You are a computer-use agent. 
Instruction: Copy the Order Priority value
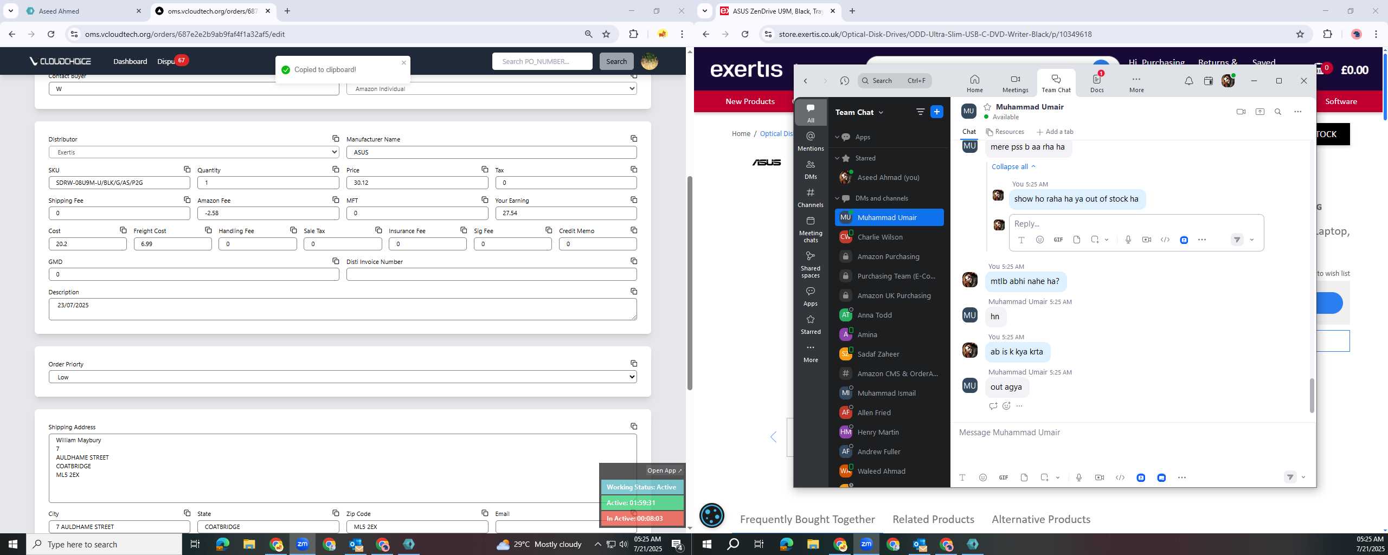(x=633, y=364)
